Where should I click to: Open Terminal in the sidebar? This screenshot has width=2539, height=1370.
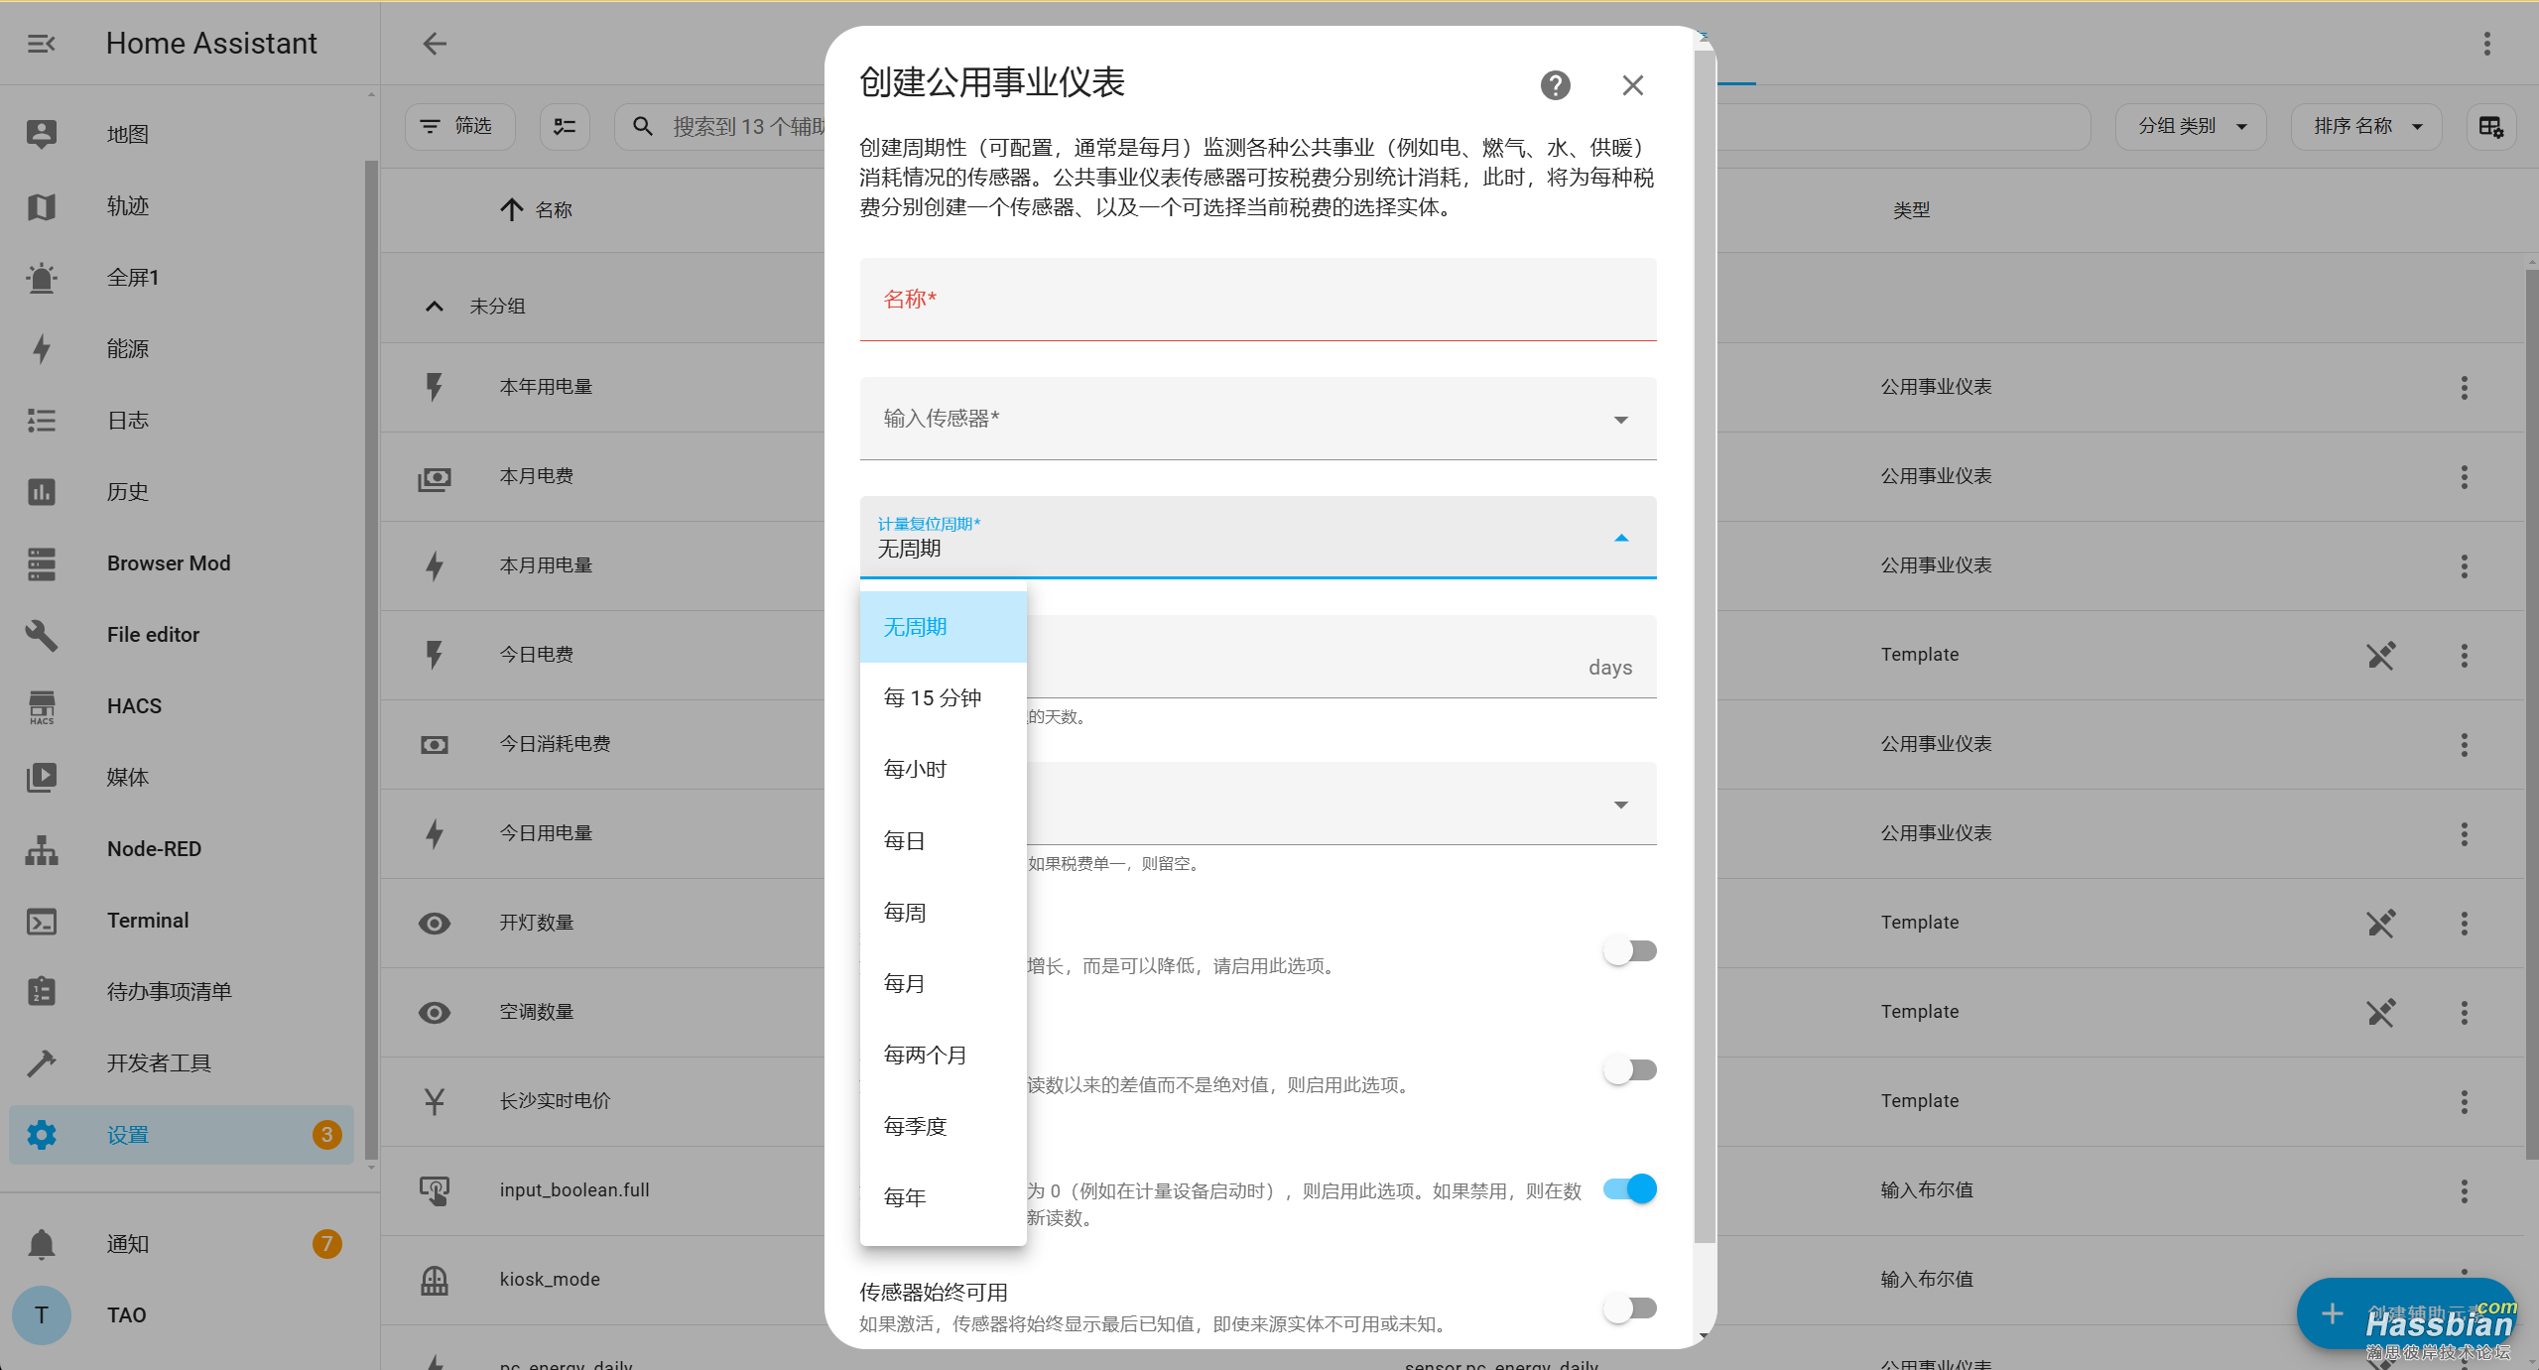click(x=182, y=920)
